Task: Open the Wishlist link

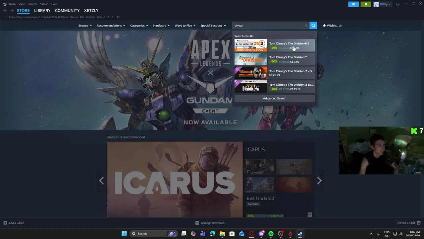Action: [332, 26]
